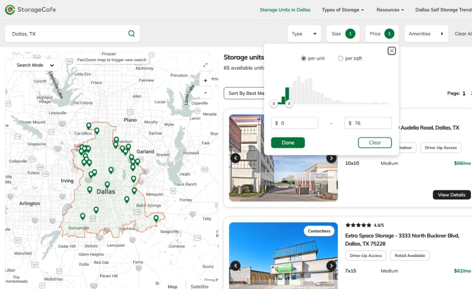Show previous photo of Audelia Road listing
The image size is (472, 289).
[x=235, y=158]
